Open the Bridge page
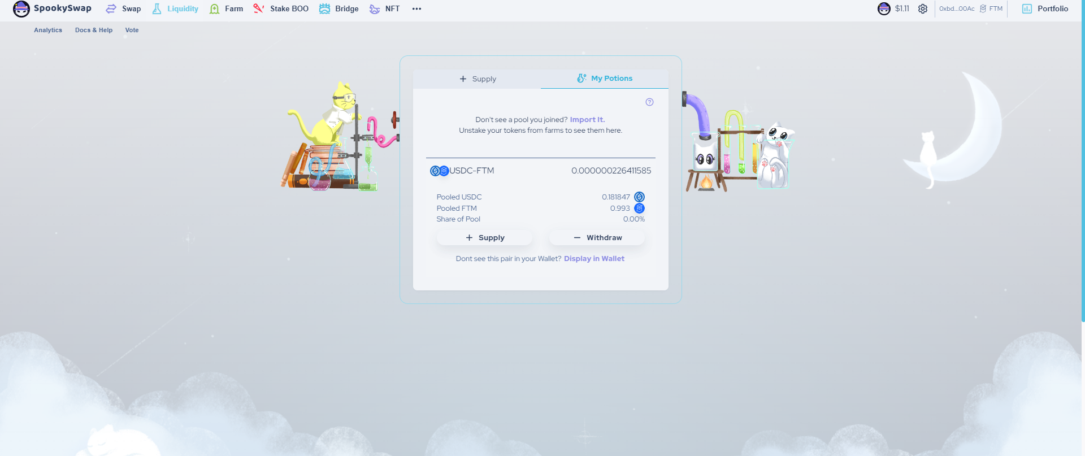Screen dimensions: 1085x456 click(x=339, y=8)
